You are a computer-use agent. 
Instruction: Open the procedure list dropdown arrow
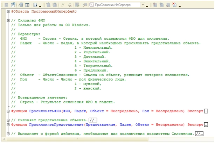pos(143,5)
